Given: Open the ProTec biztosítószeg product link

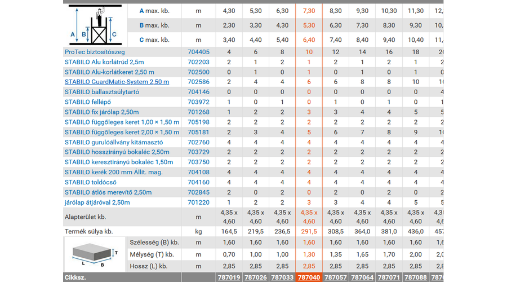Looking at the screenshot, I should [x=95, y=52].
